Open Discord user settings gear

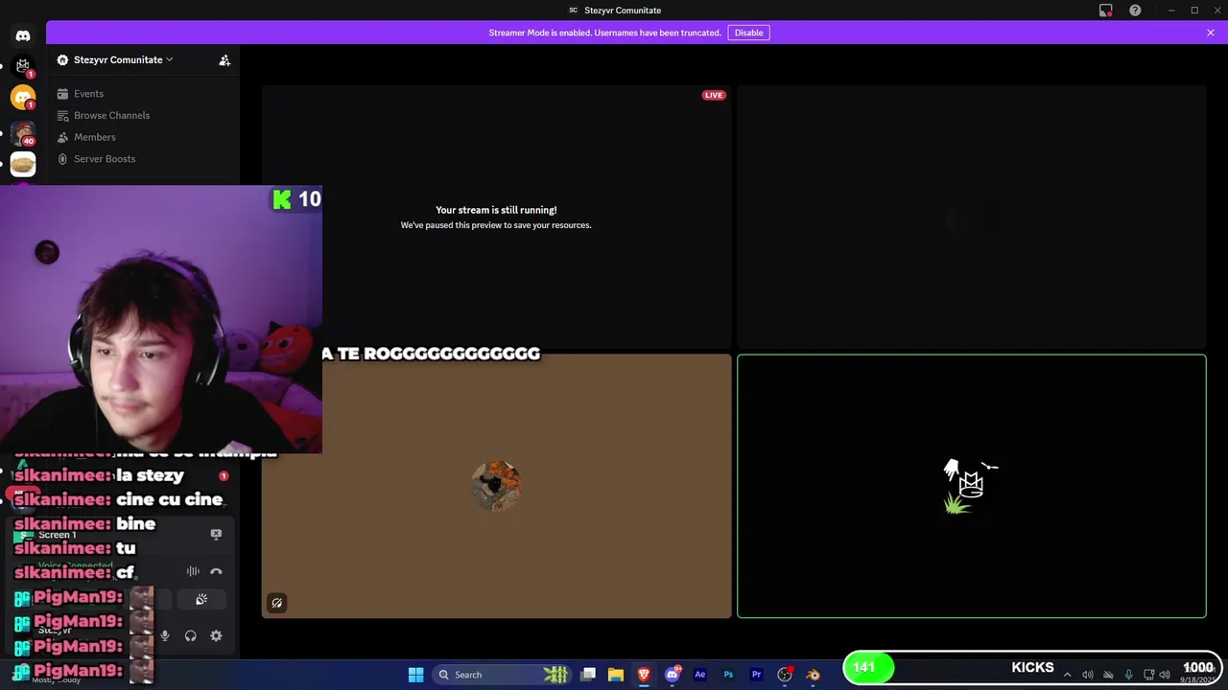click(x=216, y=635)
